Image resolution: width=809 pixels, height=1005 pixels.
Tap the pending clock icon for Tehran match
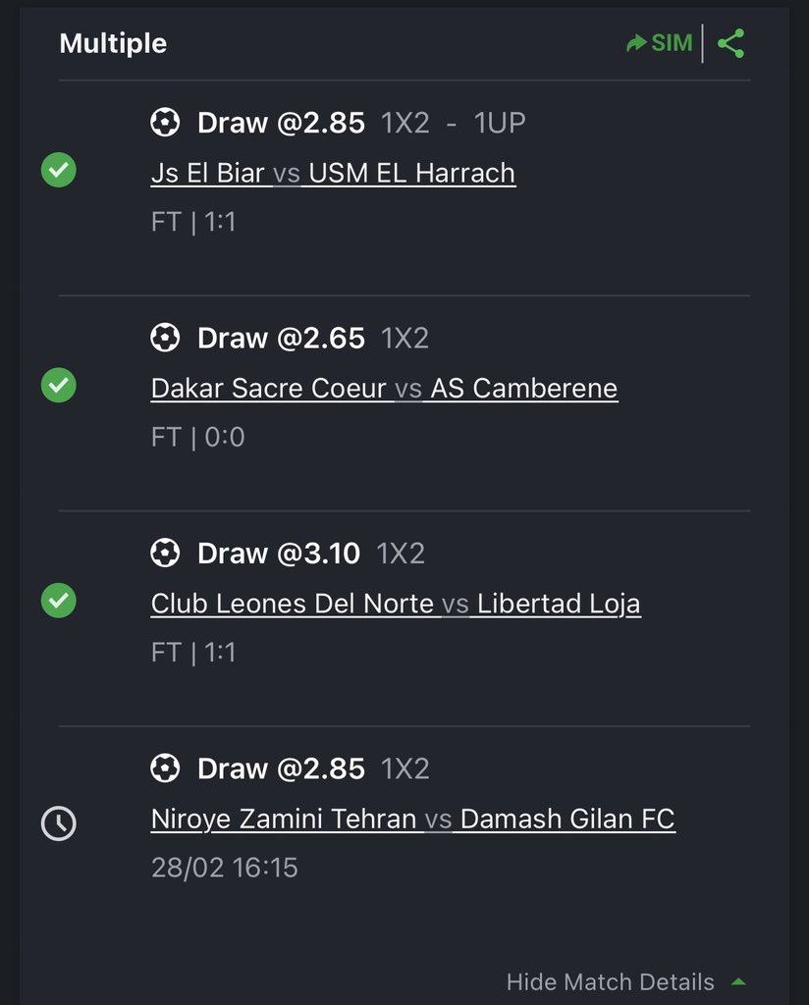tap(58, 823)
